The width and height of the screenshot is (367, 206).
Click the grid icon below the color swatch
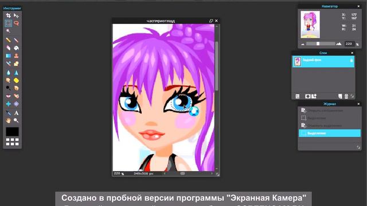click(12, 142)
